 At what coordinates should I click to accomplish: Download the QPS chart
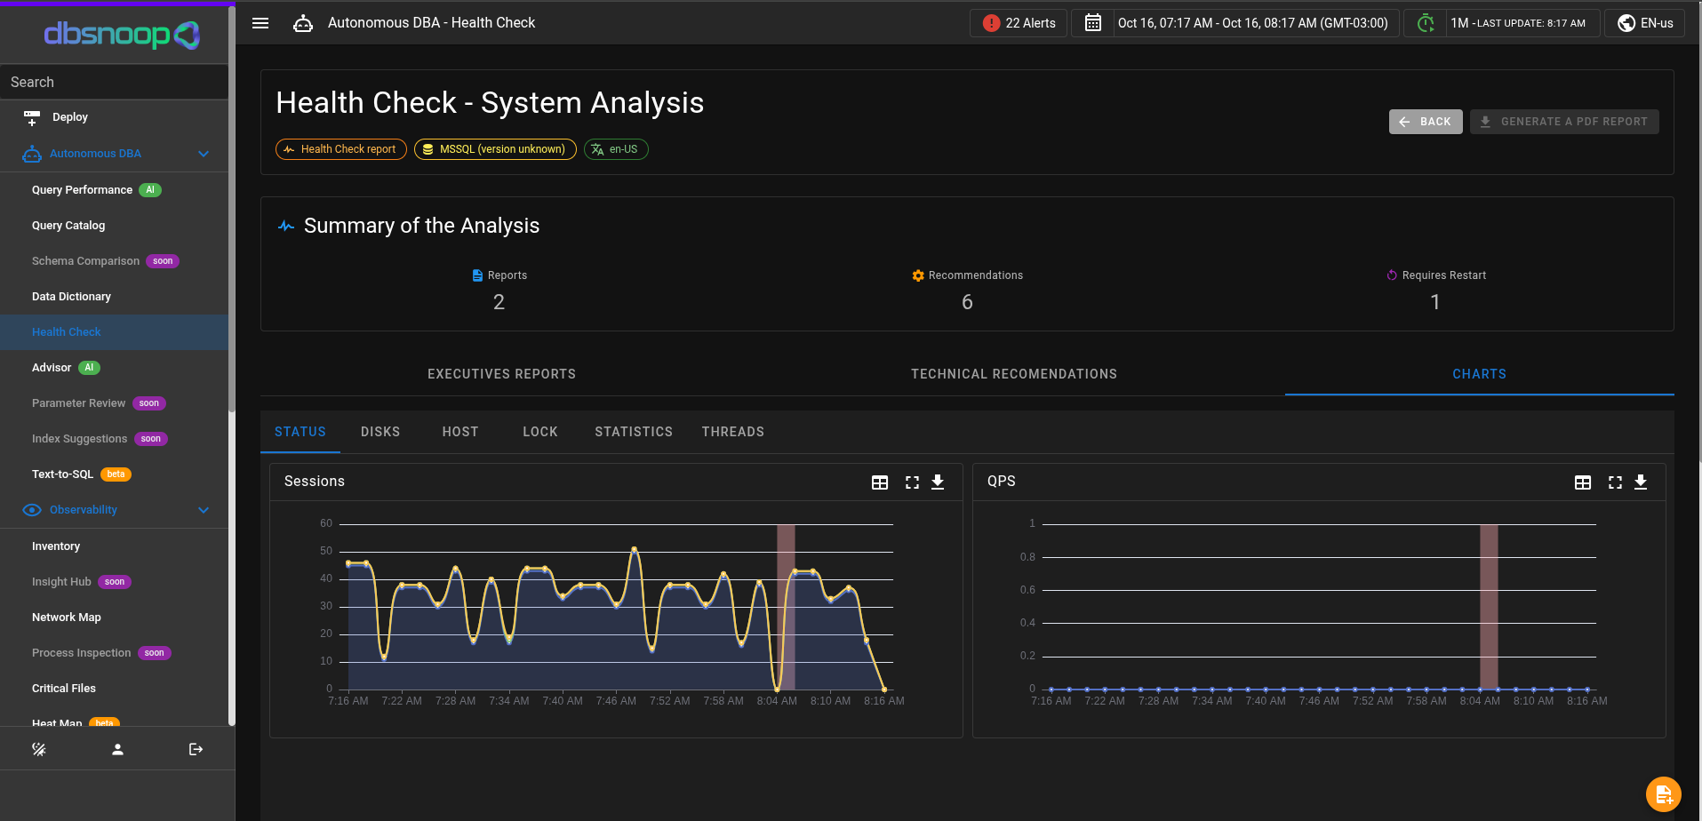1641,482
